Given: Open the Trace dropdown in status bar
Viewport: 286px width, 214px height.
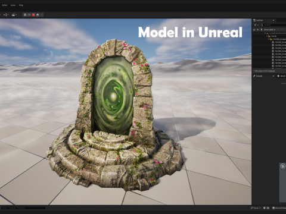Looking at the screenshot, I should [256, 208].
